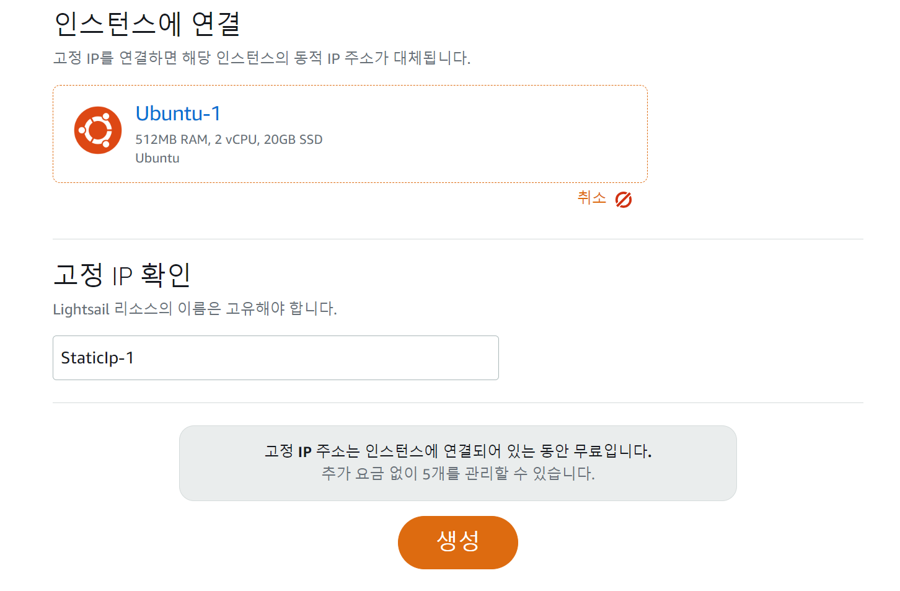Click the 취소 text link

click(591, 198)
